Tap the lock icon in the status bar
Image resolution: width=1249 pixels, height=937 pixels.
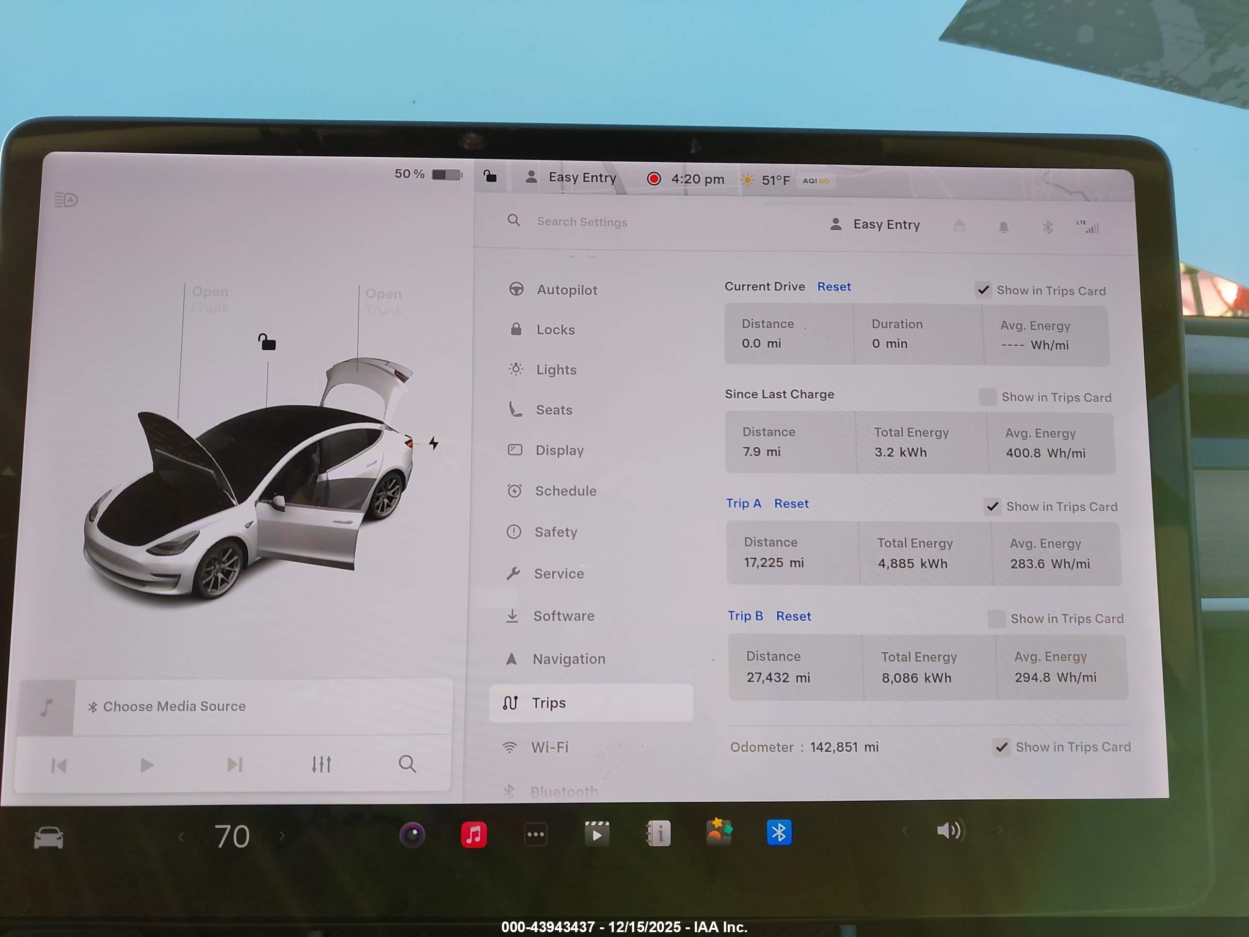490,176
